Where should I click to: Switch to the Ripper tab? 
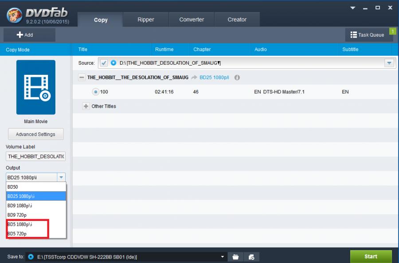tap(146, 19)
